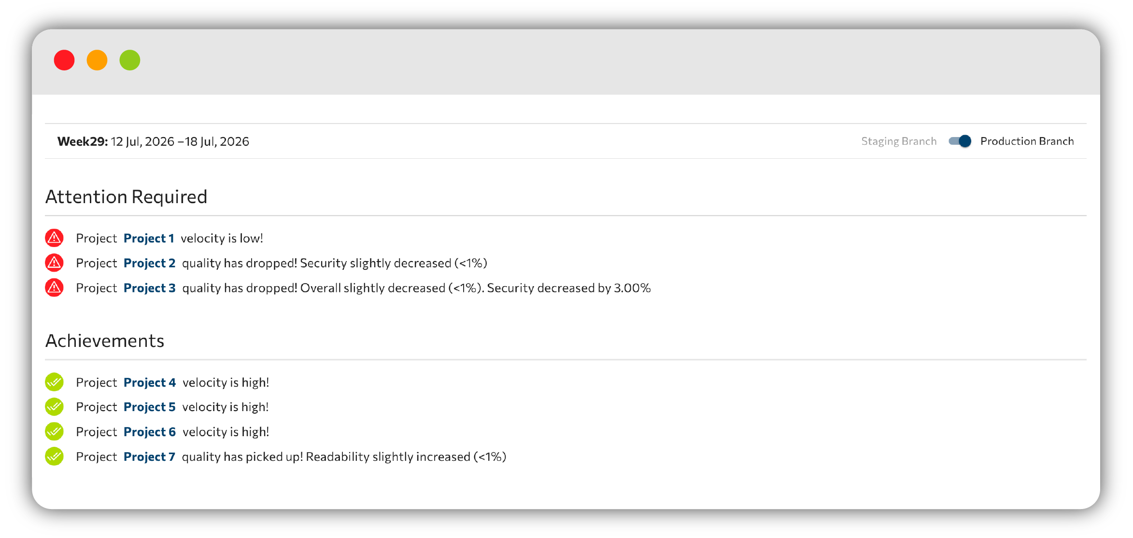The image size is (1133, 538).
Task: Click the green window maximize dot
Action: [x=130, y=60]
